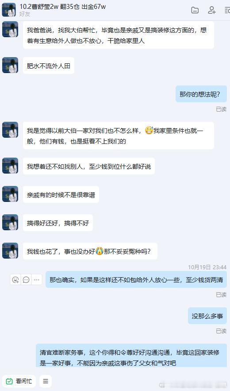Click the contact avatar in chat header
The width and height of the screenshot is (230, 391).
coord(9,10)
